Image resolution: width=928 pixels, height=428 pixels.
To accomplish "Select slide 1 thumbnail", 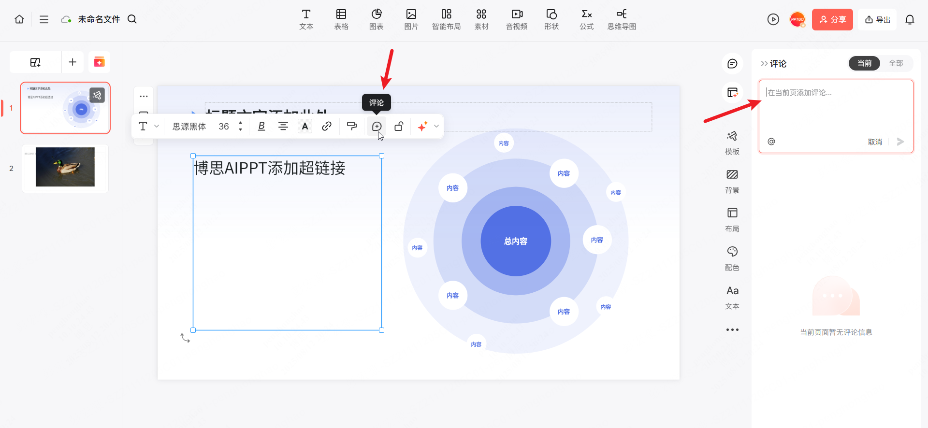I will click(65, 108).
